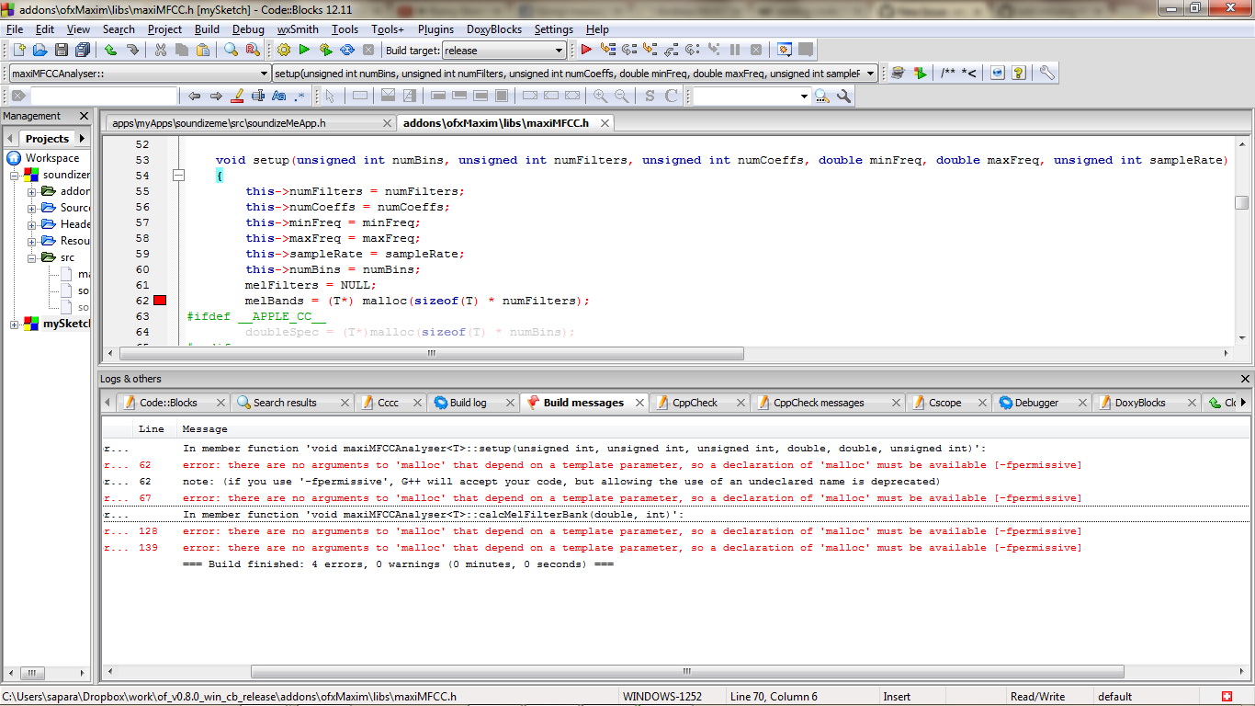1255x706 pixels.
Task: Click the Run to cursor debug icon
Action: click(x=608, y=50)
